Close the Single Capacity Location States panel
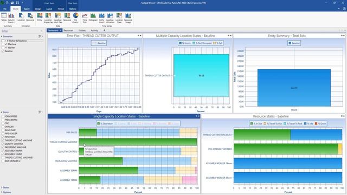The width and height of the screenshot is (347, 195). click(x=198, y=116)
